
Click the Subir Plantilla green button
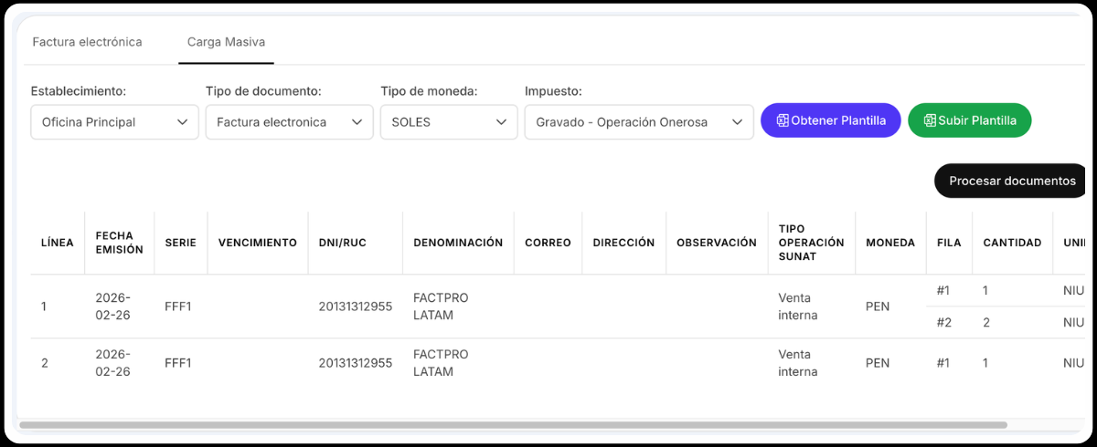pyautogui.click(x=969, y=120)
